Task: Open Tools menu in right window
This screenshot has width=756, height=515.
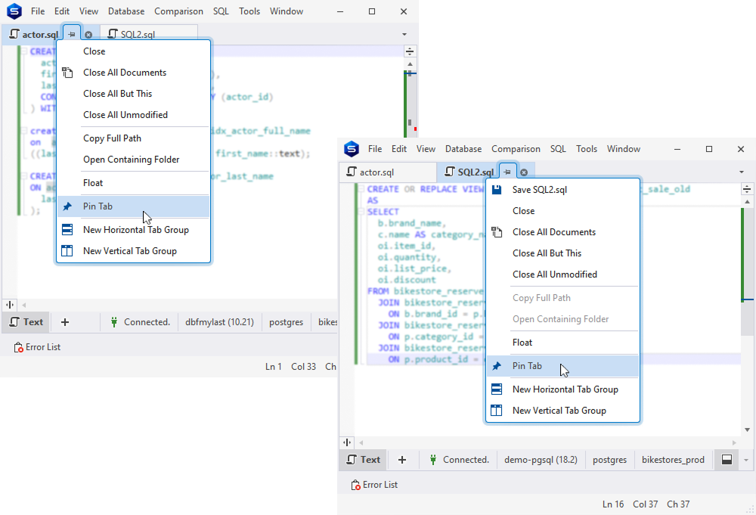Action: [x=587, y=149]
